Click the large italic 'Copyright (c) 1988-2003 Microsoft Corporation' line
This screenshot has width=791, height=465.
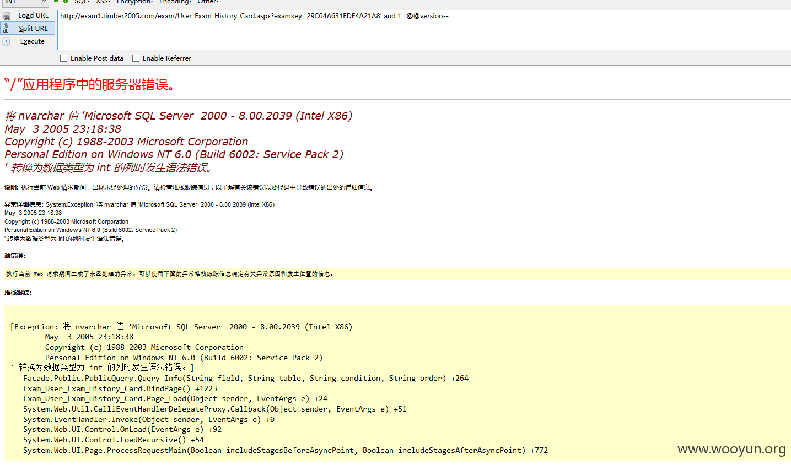point(126,142)
